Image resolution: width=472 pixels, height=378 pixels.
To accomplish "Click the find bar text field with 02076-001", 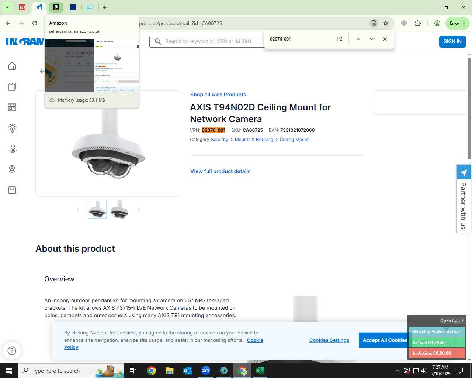I will 301,39.
